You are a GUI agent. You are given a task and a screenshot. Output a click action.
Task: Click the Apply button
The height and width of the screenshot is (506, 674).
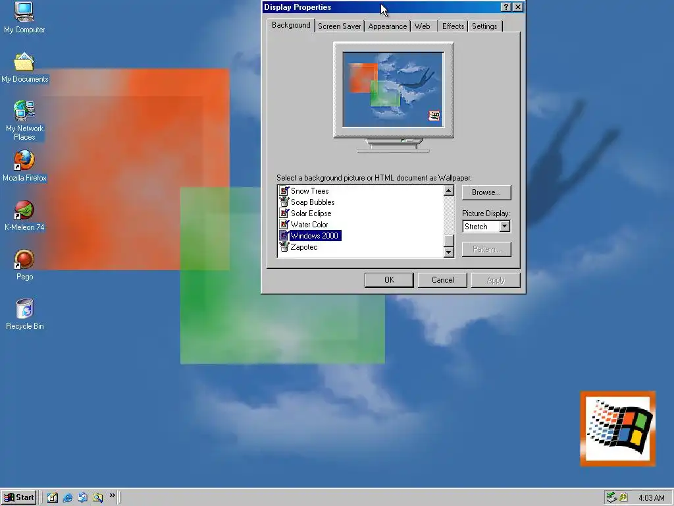(x=496, y=280)
